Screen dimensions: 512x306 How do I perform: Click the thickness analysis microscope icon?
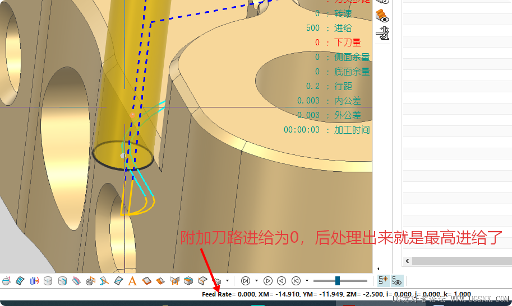click(382, 33)
